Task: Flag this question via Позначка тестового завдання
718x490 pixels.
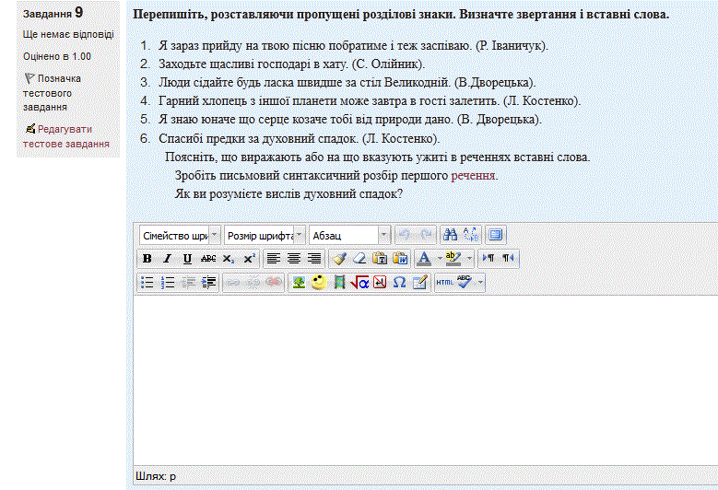Action: click(53, 92)
